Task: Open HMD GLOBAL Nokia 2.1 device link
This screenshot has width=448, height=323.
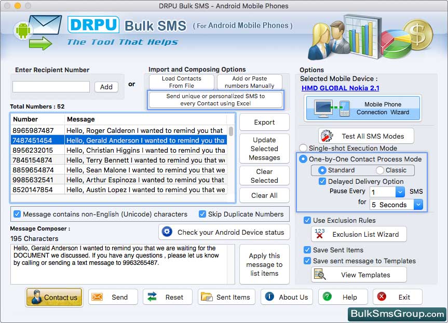Action: tap(341, 88)
